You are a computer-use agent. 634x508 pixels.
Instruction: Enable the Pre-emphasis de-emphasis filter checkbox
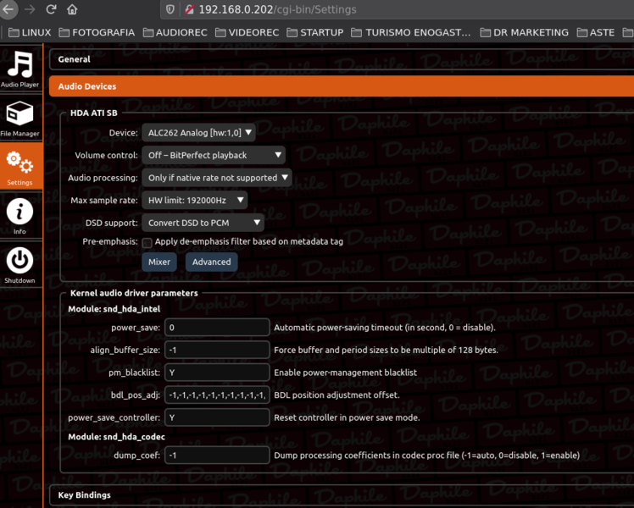tap(147, 242)
